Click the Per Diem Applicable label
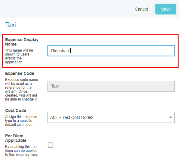Viewport: 180px width, 163px height. click(x=16, y=138)
